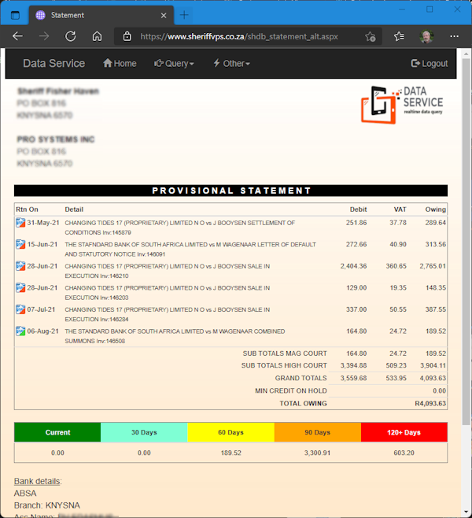This screenshot has width=472, height=518.
Task: Select the Combined Summons Inv:146508 detail
Action: (x=175, y=336)
